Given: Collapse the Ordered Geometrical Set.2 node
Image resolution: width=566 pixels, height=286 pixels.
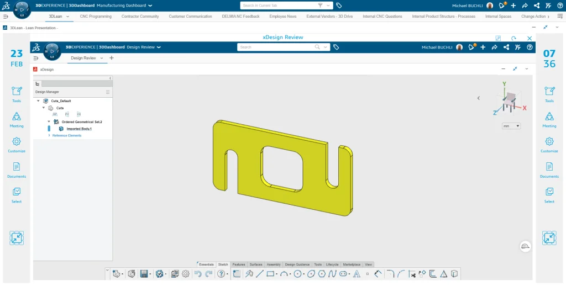Looking at the screenshot, I should pyautogui.click(x=49, y=121).
